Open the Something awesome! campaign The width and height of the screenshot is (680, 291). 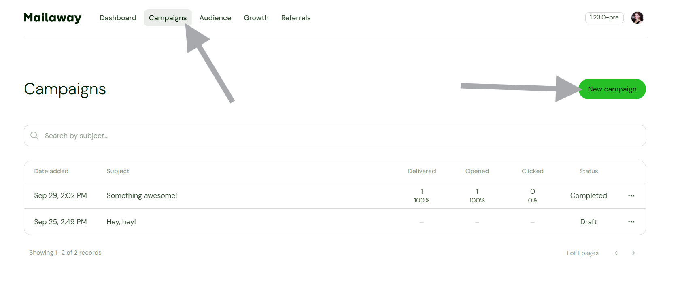[142, 195]
